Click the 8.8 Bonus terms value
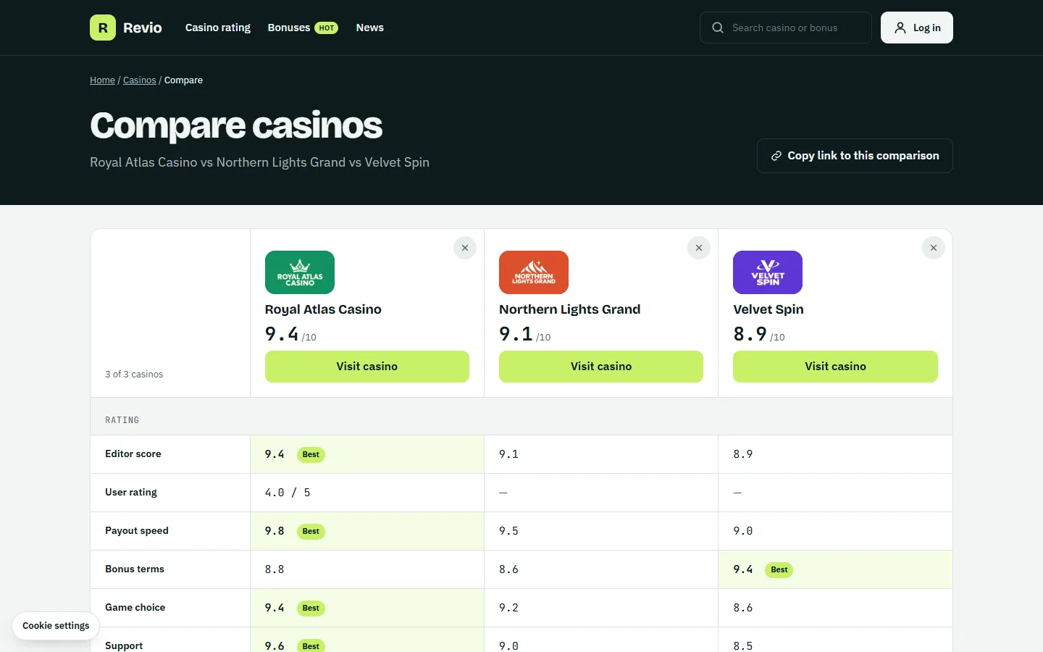 pyautogui.click(x=275, y=569)
